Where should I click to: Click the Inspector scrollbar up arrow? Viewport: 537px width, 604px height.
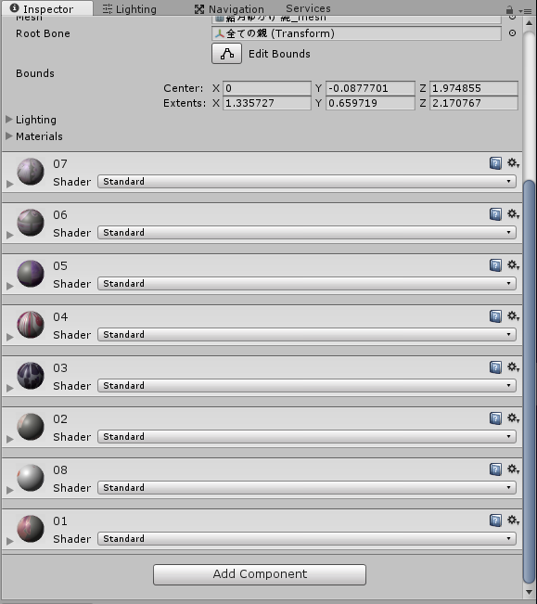point(529,23)
